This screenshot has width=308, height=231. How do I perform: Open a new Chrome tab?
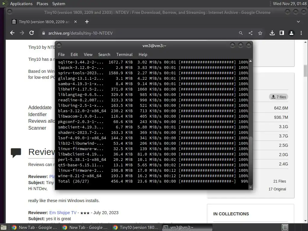(x=87, y=22)
